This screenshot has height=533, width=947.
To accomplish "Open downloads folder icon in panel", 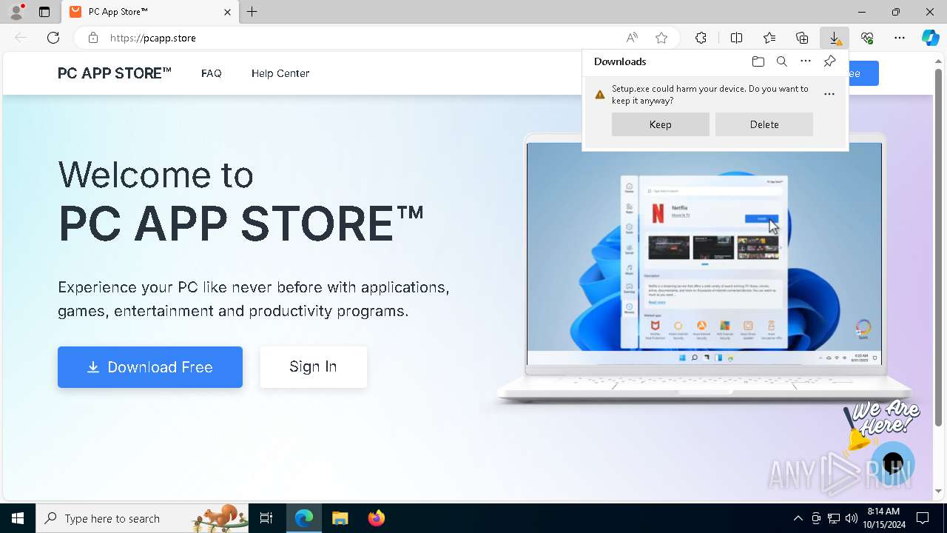I will pos(758,61).
